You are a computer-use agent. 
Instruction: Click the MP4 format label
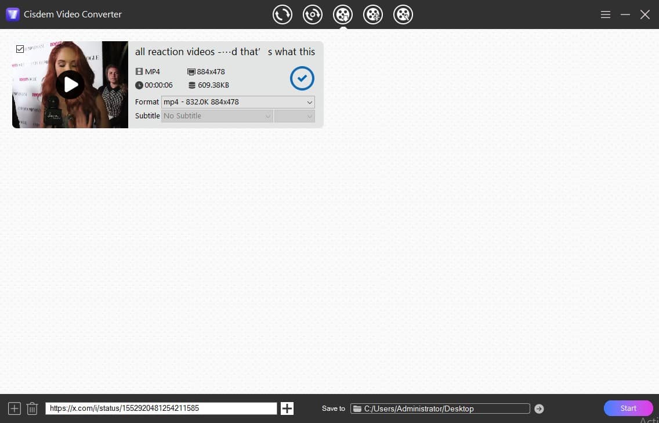tap(152, 72)
